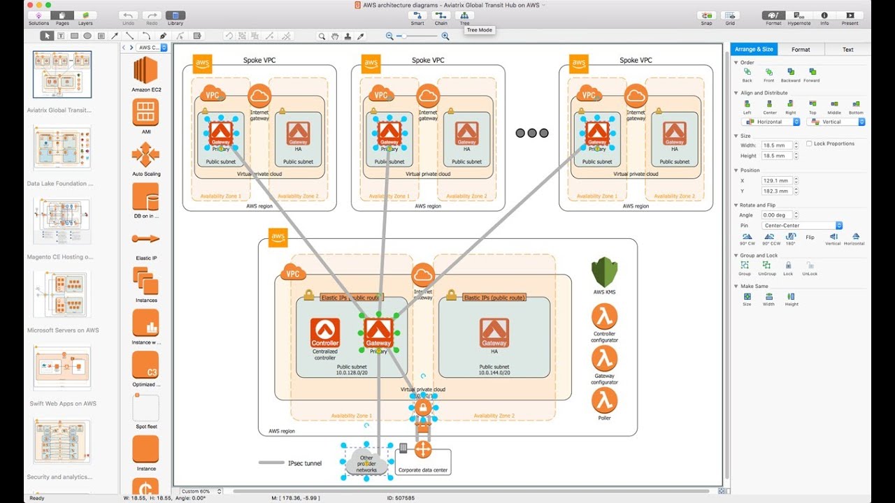Viewport: 895px width, 503px height.
Task: Move object Forward one level
Action: pyautogui.click(x=812, y=75)
